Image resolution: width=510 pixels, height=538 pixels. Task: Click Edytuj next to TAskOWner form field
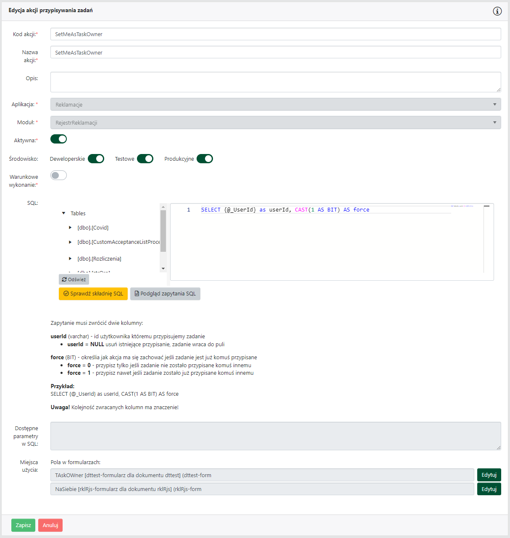[x=489, y=475]
